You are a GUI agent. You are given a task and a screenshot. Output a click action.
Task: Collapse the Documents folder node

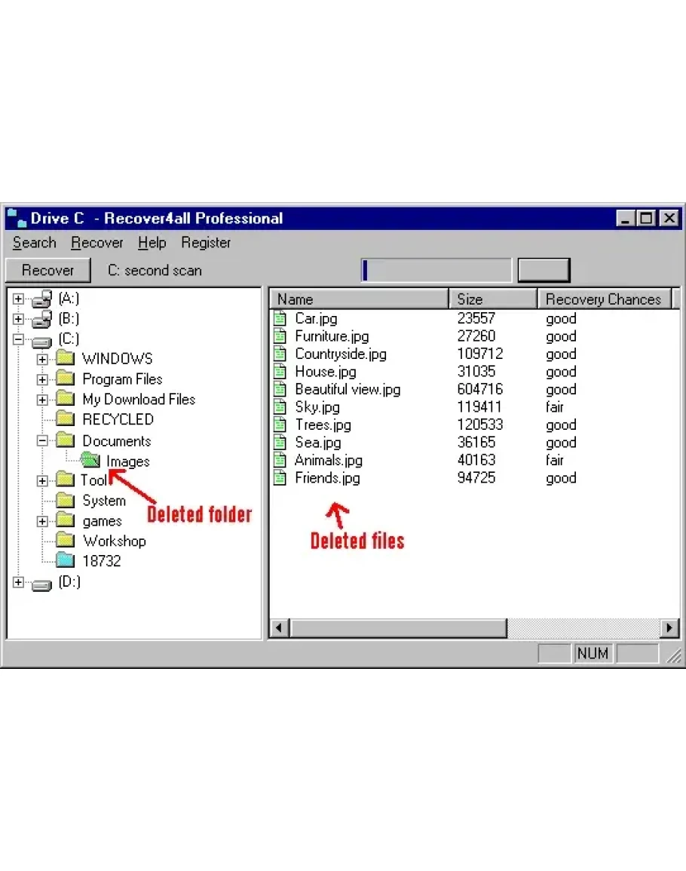[42, 440]
